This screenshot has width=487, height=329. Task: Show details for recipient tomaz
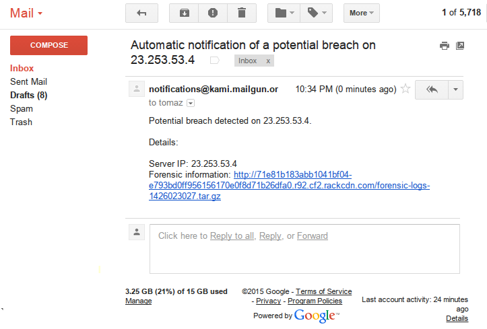191,103
